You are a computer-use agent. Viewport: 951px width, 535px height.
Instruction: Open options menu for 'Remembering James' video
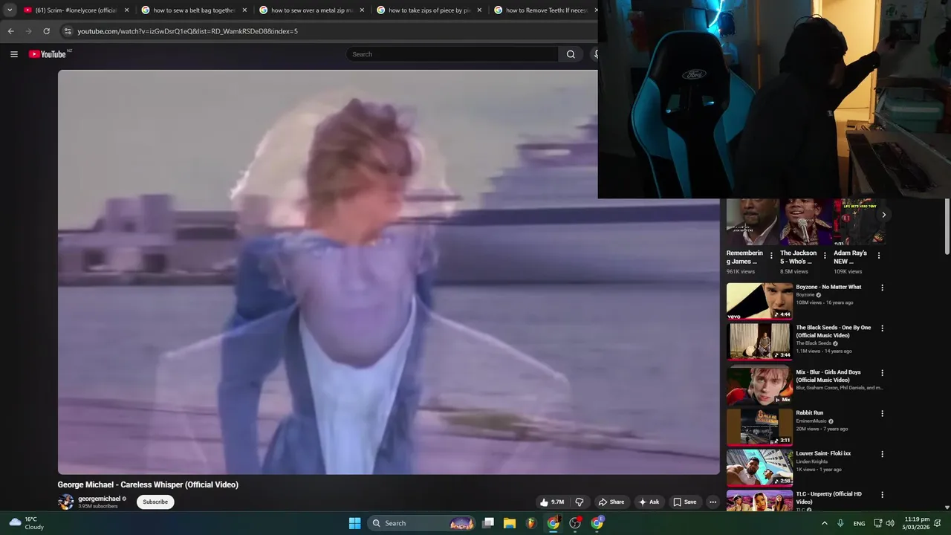(x=771, y=256)
